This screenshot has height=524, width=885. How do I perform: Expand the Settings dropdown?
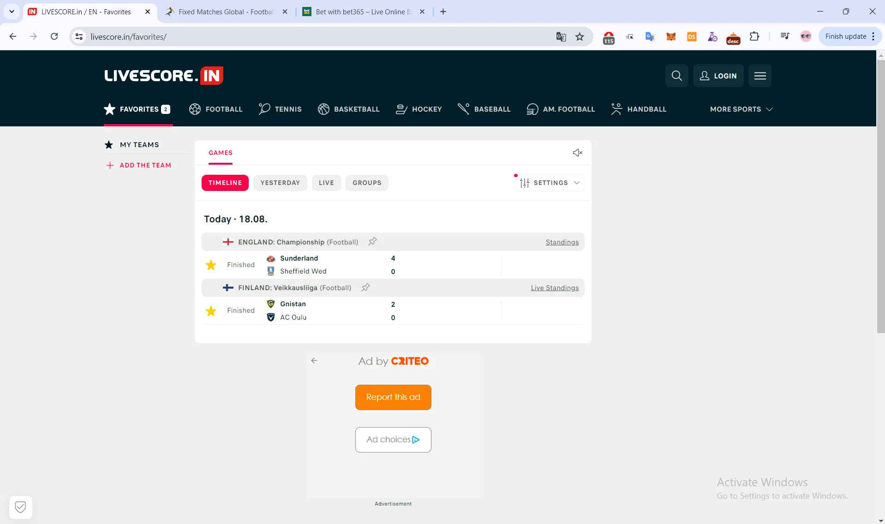pos(550,183)
